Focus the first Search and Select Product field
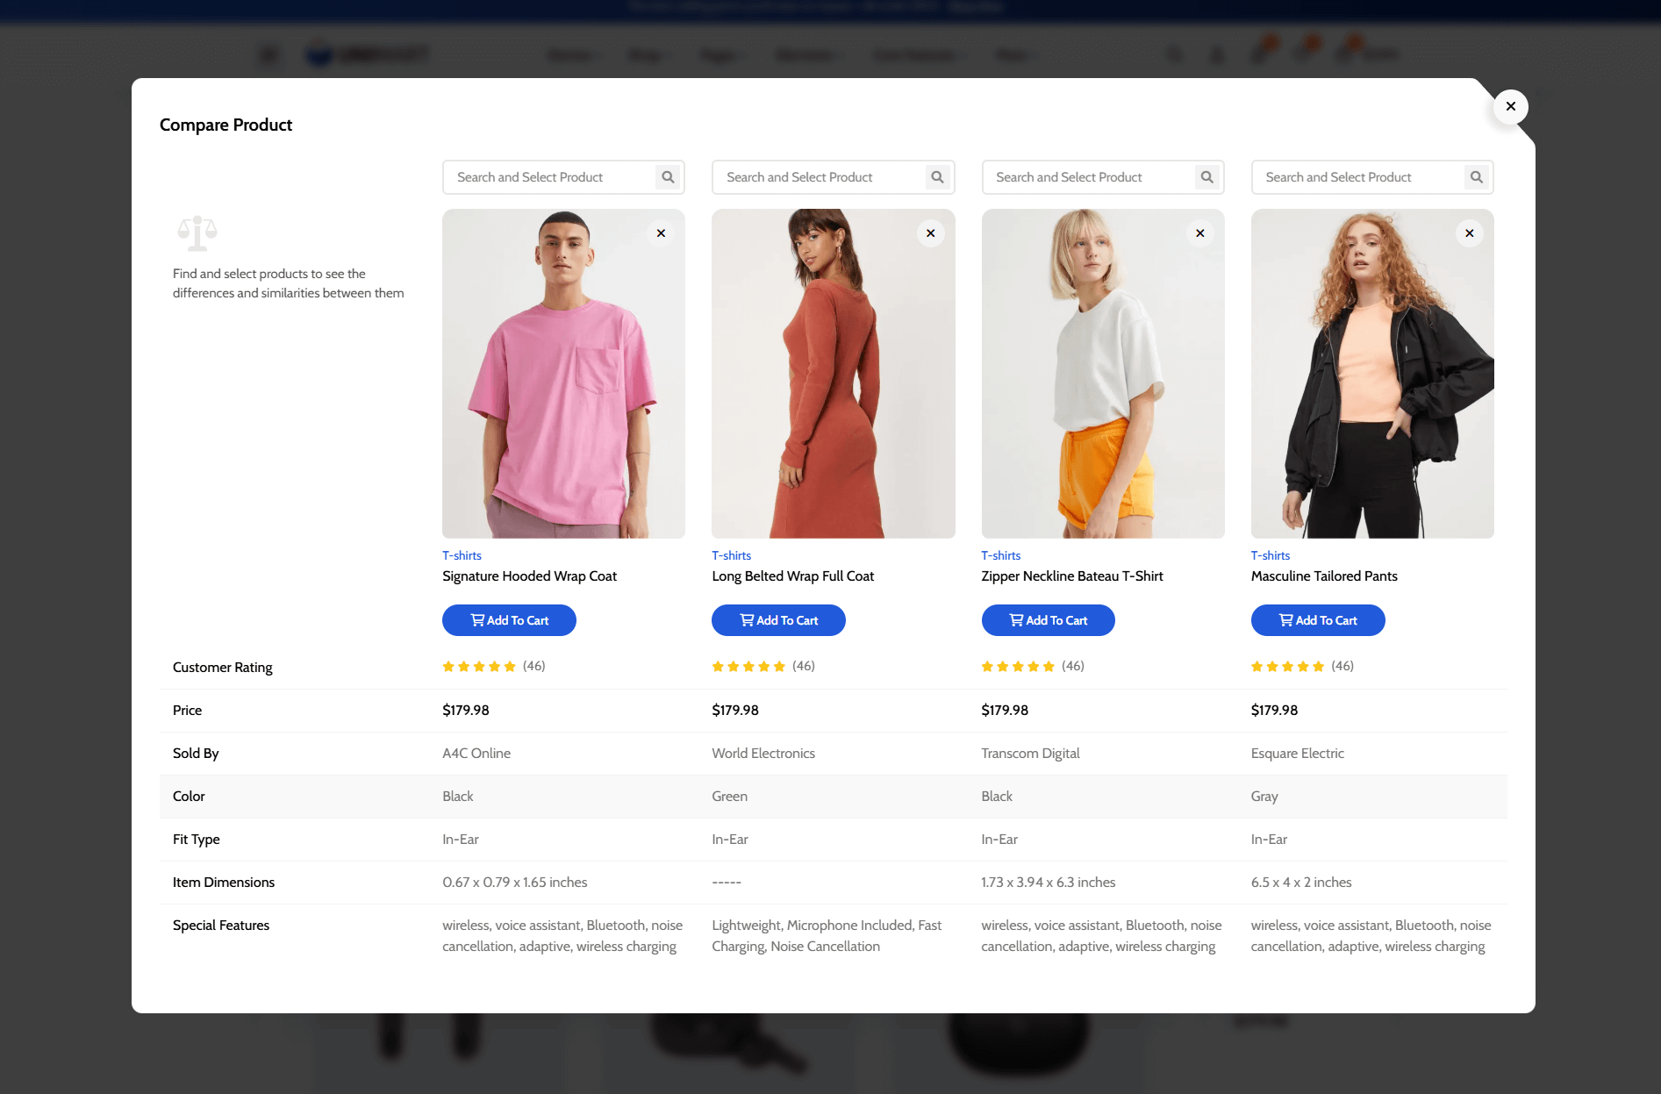The width and height of the screenshot is (1661, 1094). pyautogui.click(x=548, y=177)
